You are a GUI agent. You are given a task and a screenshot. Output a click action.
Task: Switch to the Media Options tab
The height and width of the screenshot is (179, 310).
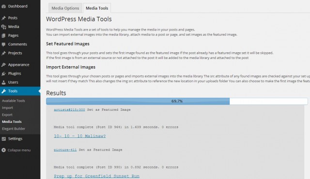(65, 8)
